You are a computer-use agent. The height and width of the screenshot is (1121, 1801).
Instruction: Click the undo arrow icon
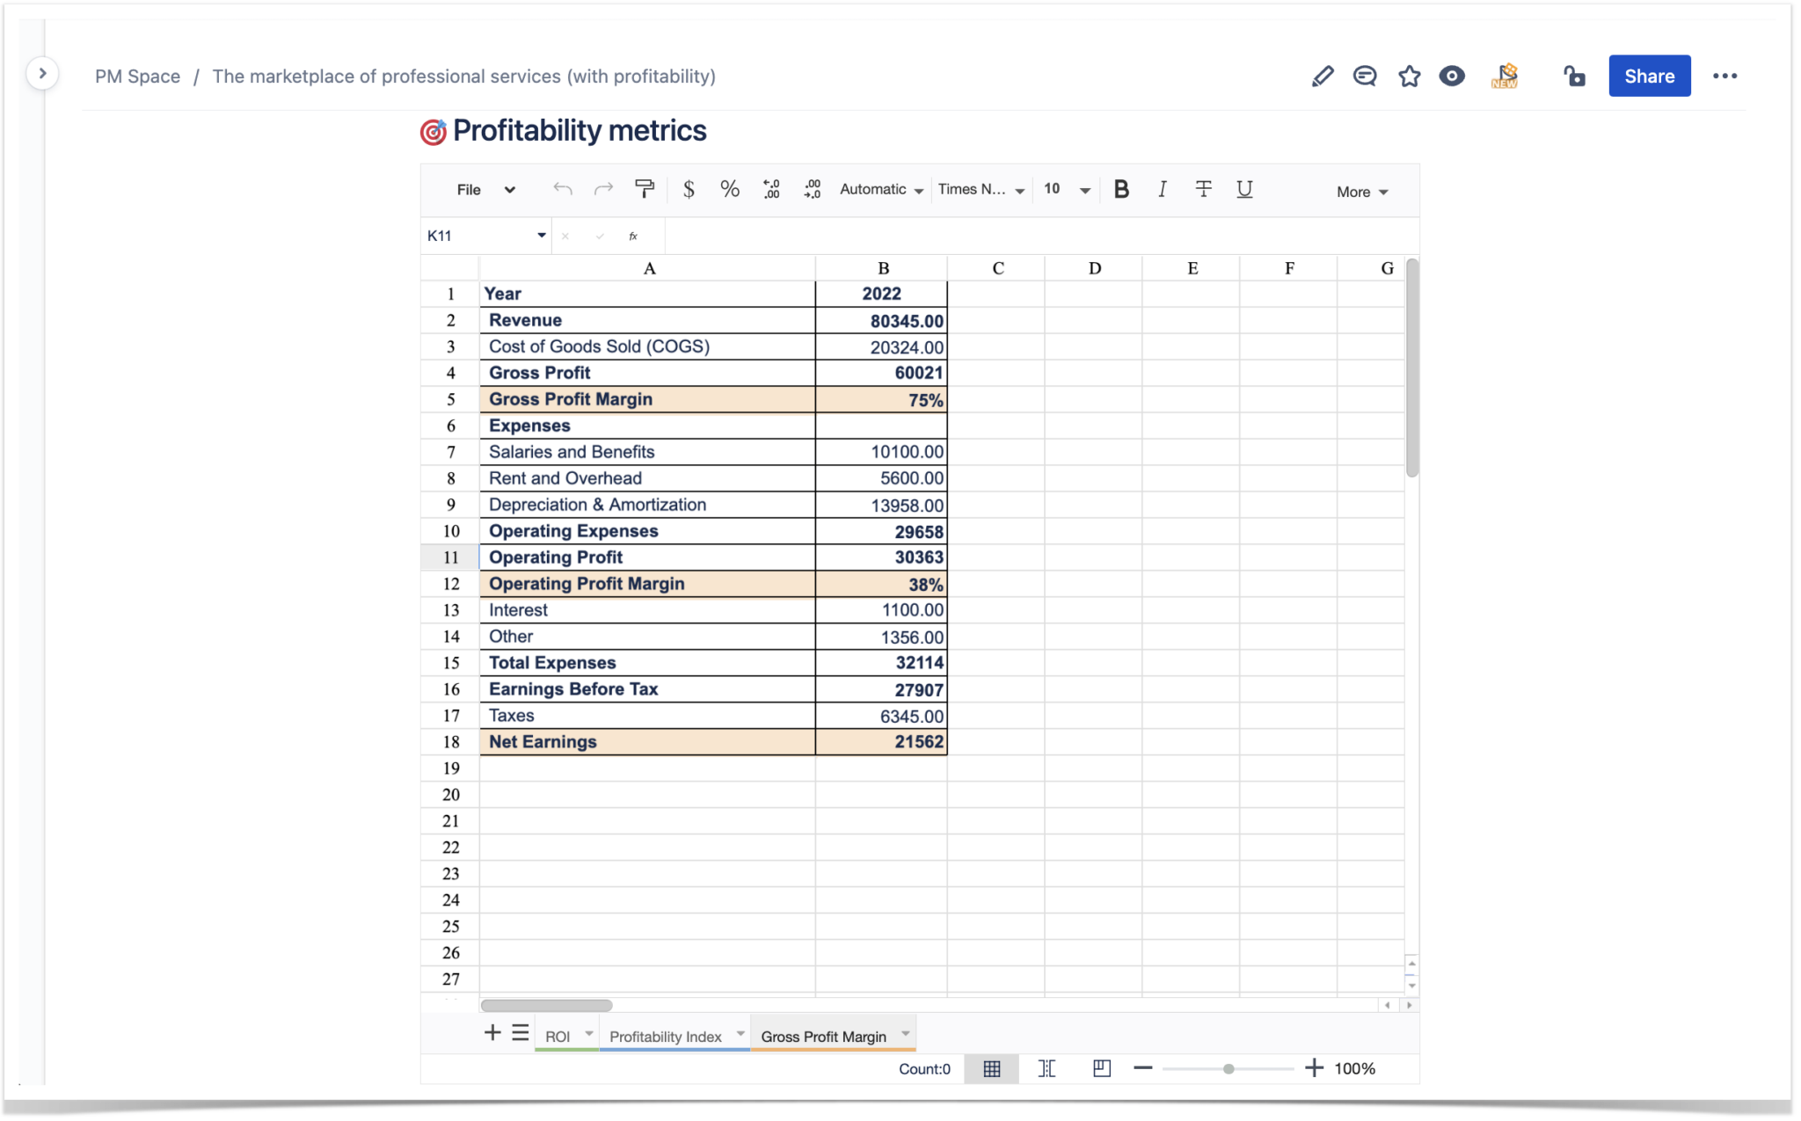(562, 189)
